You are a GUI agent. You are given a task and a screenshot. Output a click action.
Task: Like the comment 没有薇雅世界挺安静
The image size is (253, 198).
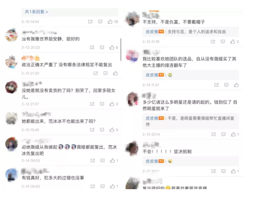pos(112,48)
